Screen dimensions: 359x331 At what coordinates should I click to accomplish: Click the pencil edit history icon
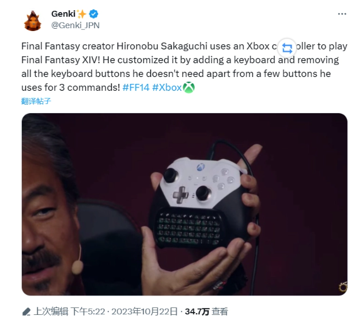click(x=27, y=312)
